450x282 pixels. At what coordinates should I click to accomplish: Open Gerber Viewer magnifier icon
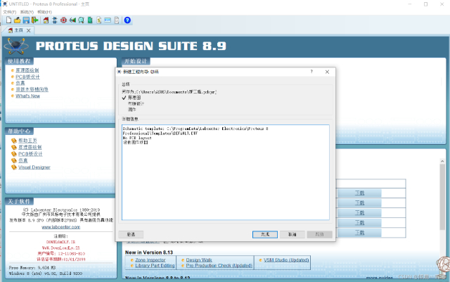[x=82, y=20]
